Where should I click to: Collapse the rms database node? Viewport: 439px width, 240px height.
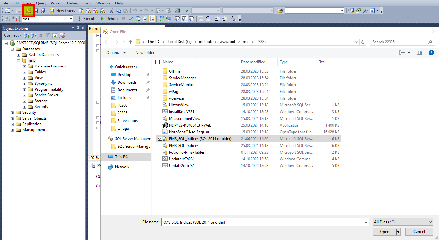(19, 60)
